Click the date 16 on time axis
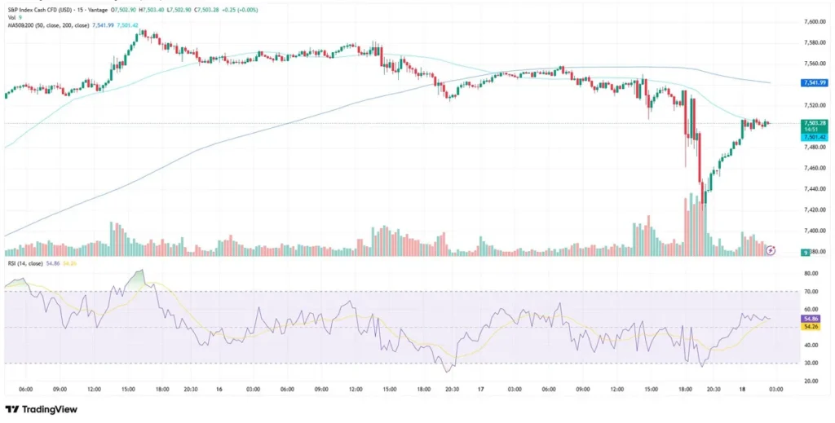 pos(219,390)
